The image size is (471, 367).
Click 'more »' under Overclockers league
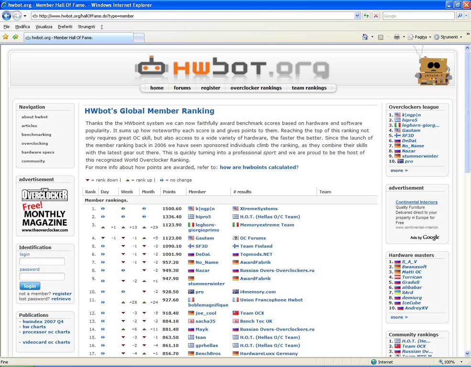point(399,171)
